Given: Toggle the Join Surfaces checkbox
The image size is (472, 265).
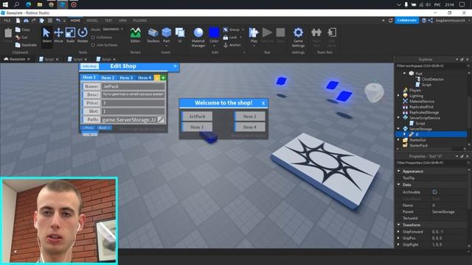Looking at the screenshot, I should click(x=93, y=45).
